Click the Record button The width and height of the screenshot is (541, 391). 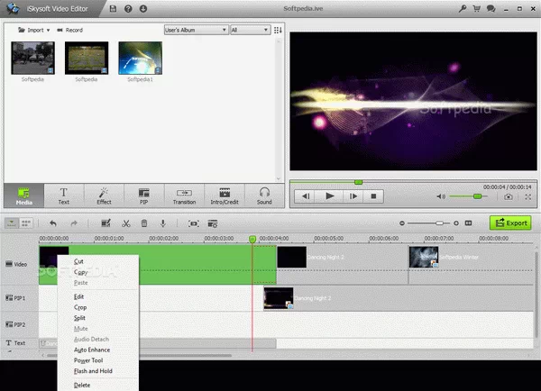coord(70,30)
